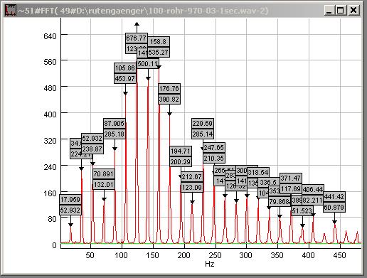The image size is (367, 278).
Task: Select the 441.42 peak frequency label
Action: [x=334, y=197]
